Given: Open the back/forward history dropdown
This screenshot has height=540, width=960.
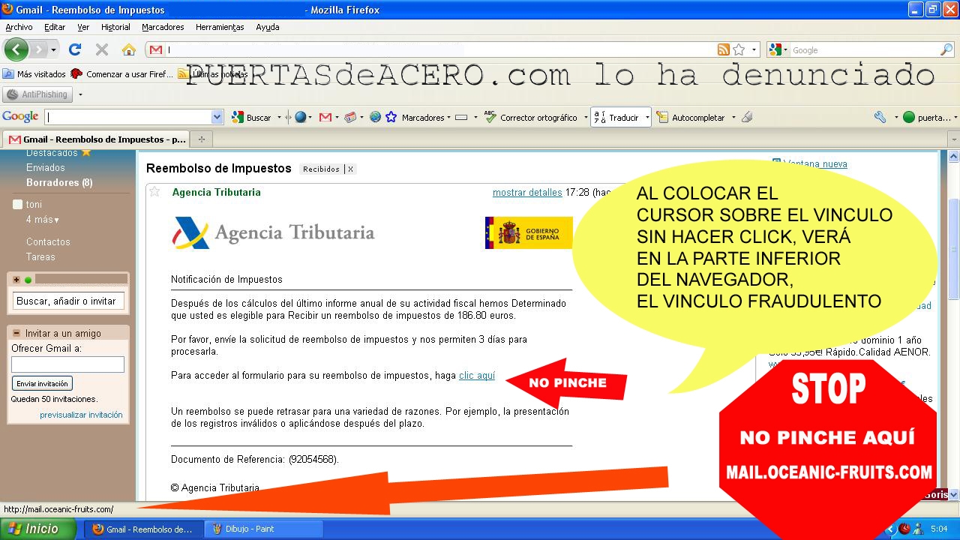Looking at the screenshot, I should point(53,49).
